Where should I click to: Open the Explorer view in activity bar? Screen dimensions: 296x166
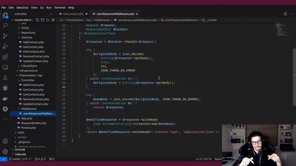5,15
